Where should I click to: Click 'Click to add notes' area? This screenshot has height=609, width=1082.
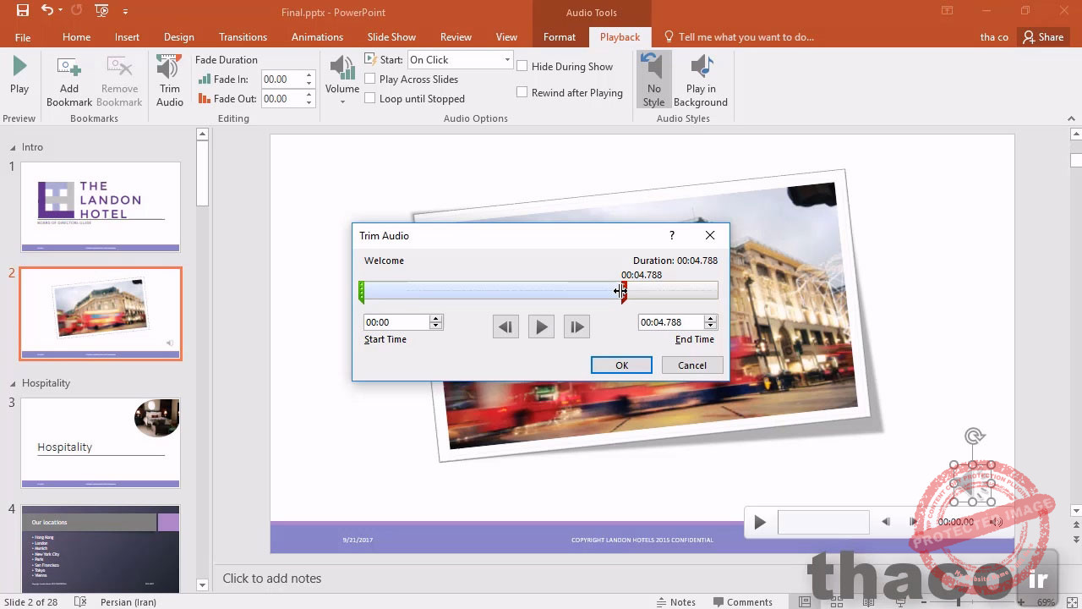[x=271, y=579]
